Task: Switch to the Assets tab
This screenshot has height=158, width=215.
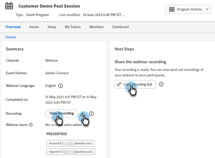Action: (x=34, y=27)
